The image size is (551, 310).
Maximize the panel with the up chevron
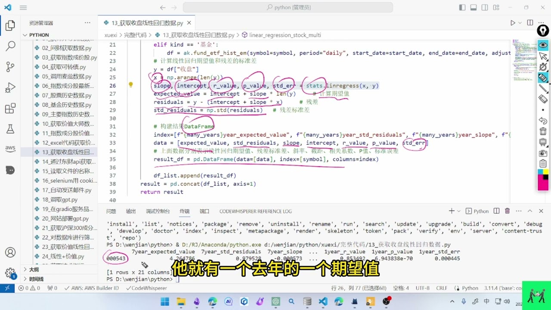pyautogui.click(x=529, y=211)
